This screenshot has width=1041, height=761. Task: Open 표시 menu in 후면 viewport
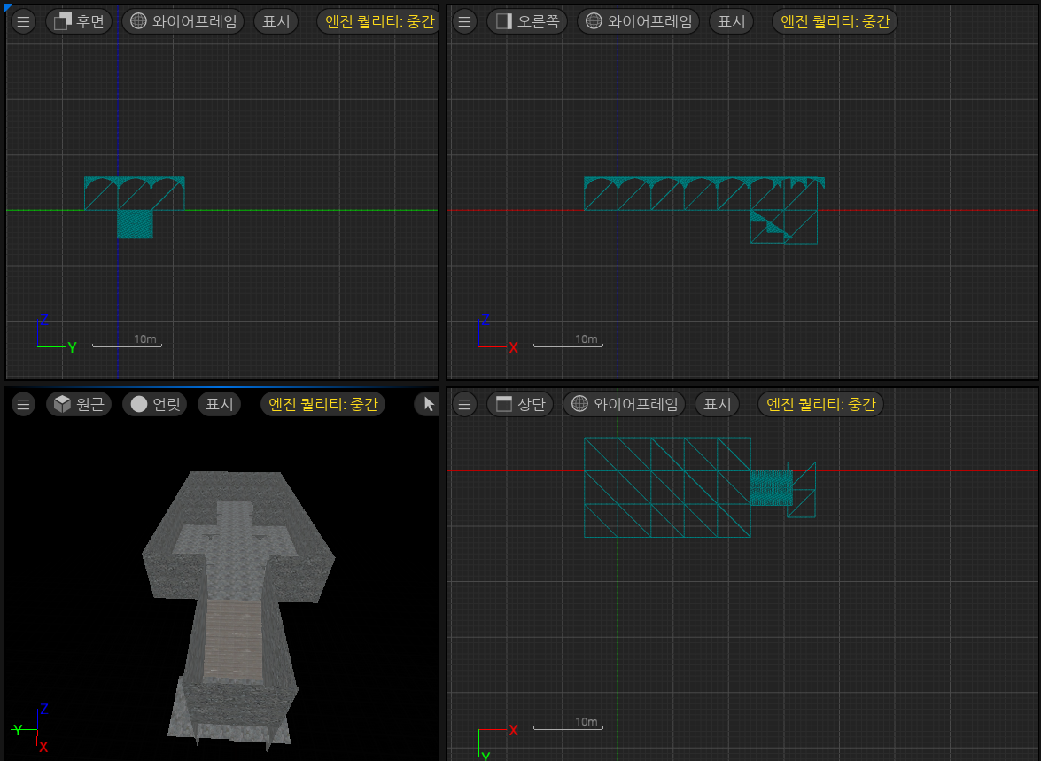(276, 21)
